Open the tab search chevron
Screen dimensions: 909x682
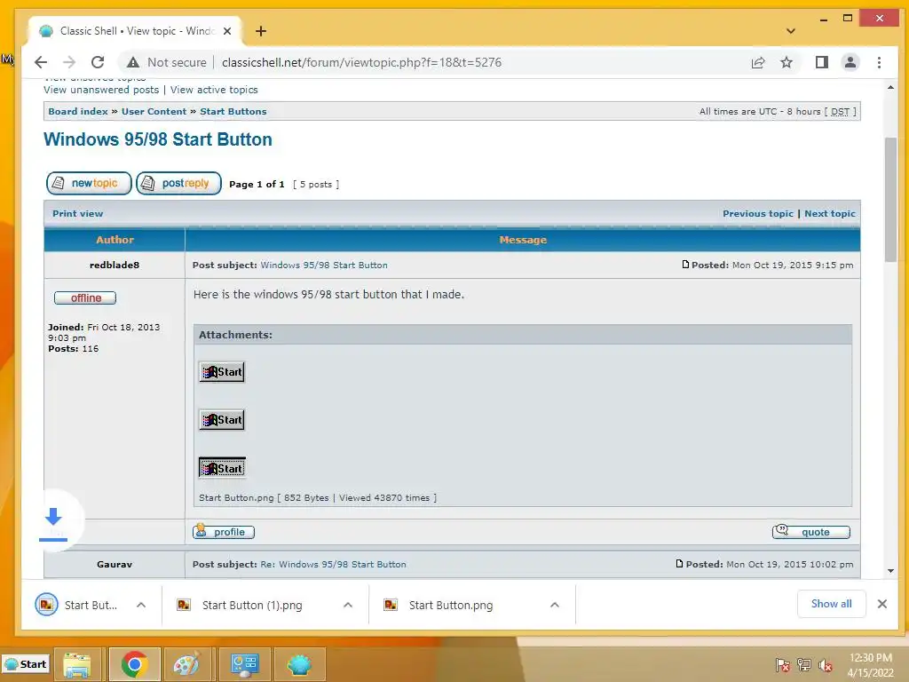coord(791,31)
